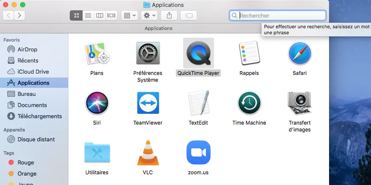
Task: Click the Tags sidebar section header
Action: [9, 153]
